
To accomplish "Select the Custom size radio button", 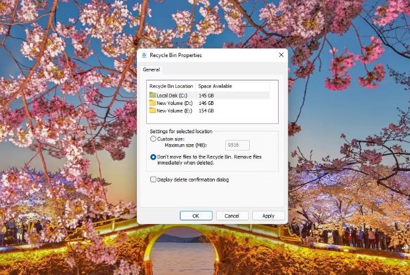I will (153, 139).
